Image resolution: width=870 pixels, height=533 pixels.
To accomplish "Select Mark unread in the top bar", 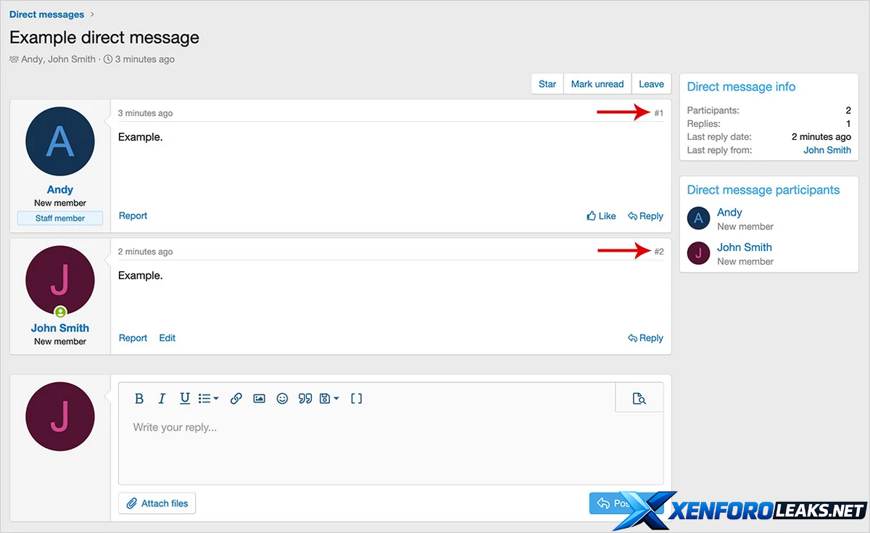I will [597, 84].
